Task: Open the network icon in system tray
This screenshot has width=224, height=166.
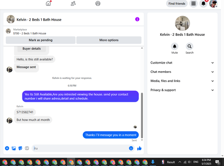Action: click(185, 162)
